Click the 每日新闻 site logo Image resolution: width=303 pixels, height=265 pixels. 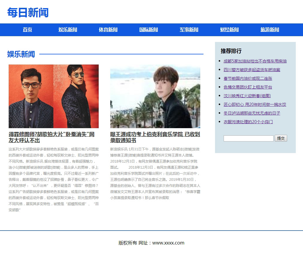coord(28,13)
